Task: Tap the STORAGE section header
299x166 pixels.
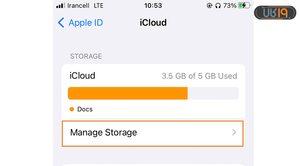Action: [86, 56]
